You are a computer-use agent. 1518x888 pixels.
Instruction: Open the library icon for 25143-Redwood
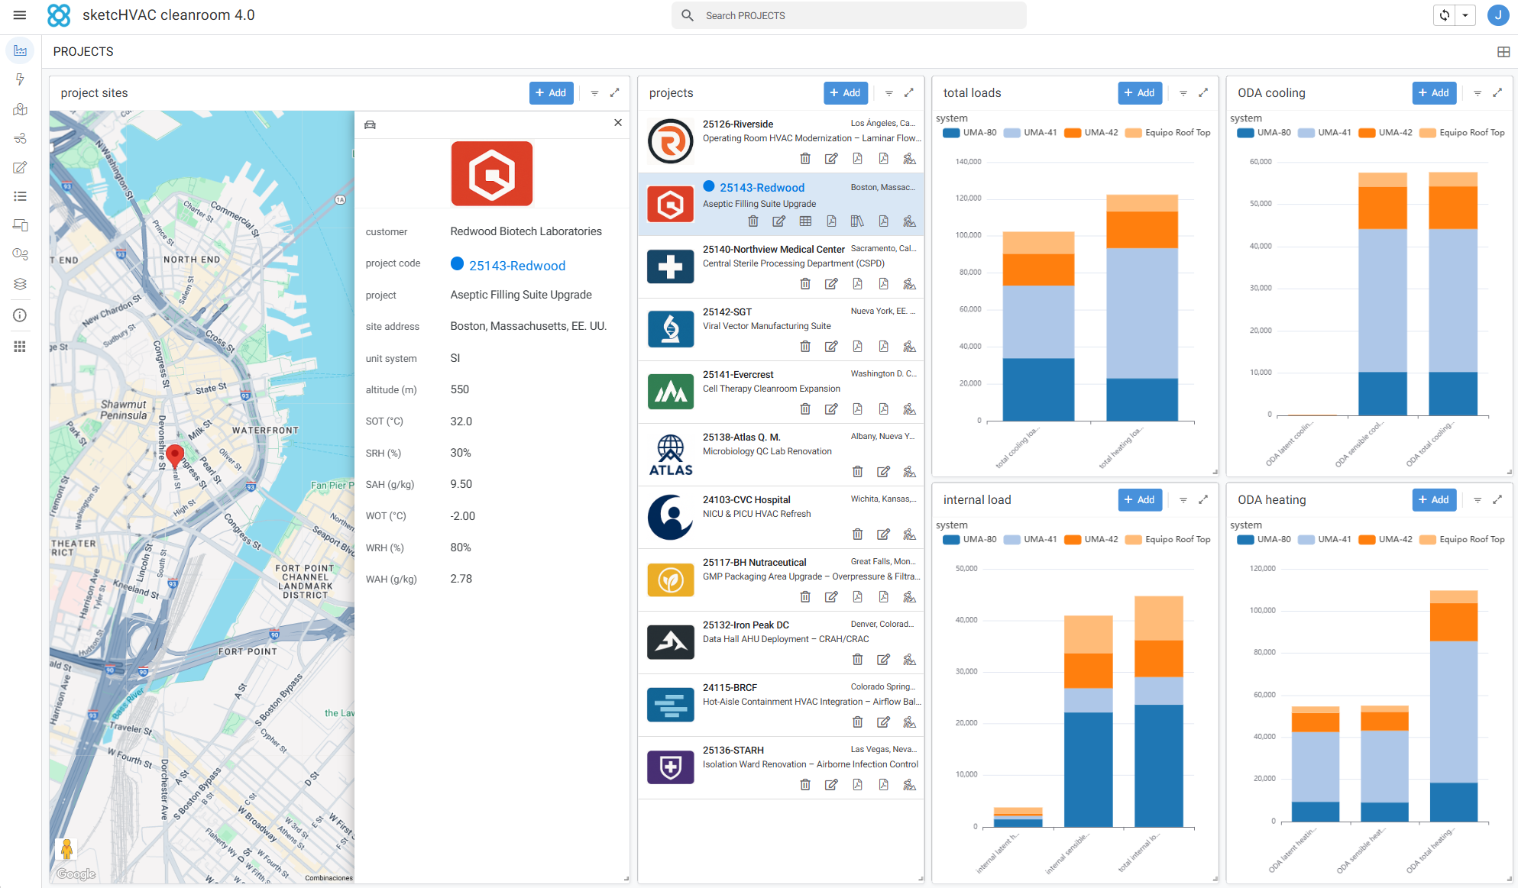point(857,221)
